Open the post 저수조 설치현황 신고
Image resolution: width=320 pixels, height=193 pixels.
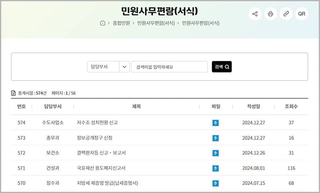(97, 123)
